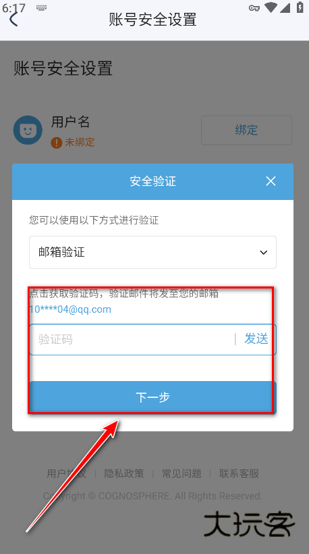Tap the keyboard indicator status icon
Viewport: 309px width, 554px height.
click(x=41, y=8)
